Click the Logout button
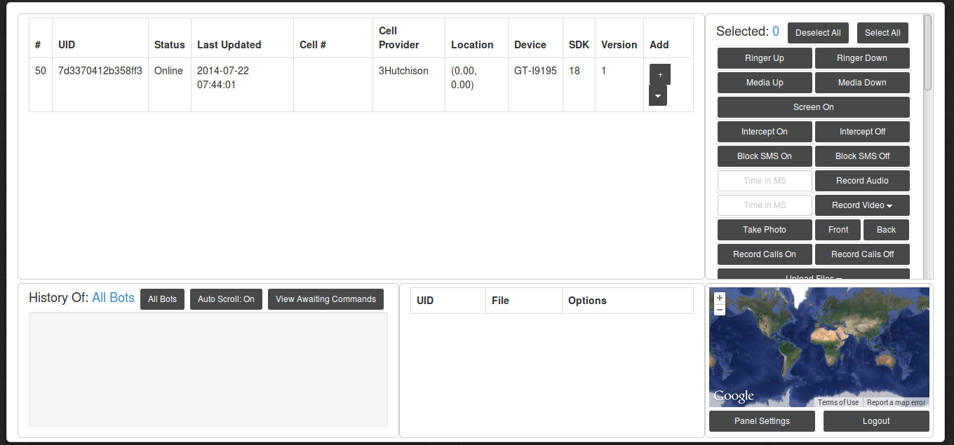 pyautogui.click(x=875, y=421)
